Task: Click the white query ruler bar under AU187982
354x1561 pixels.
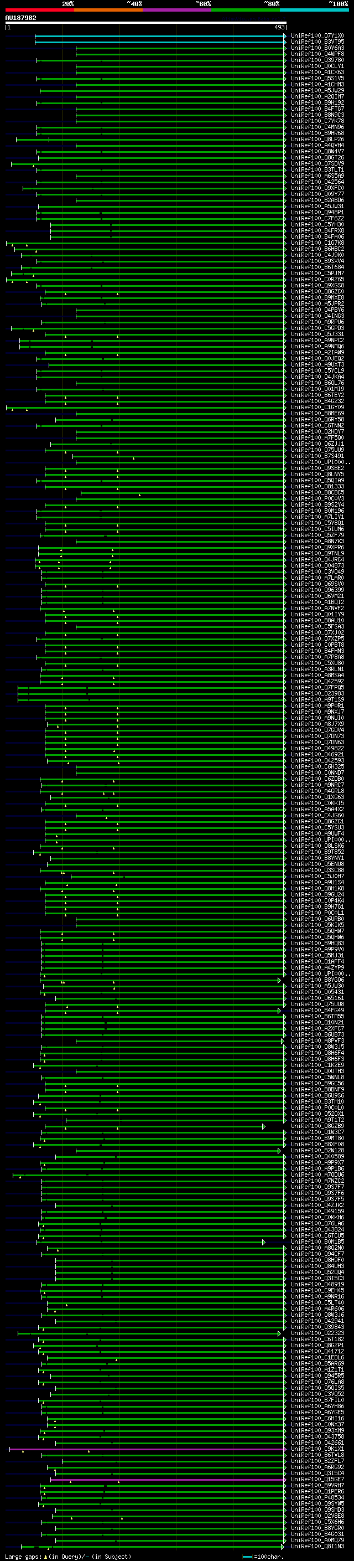Action: click(x=145, y=23)
